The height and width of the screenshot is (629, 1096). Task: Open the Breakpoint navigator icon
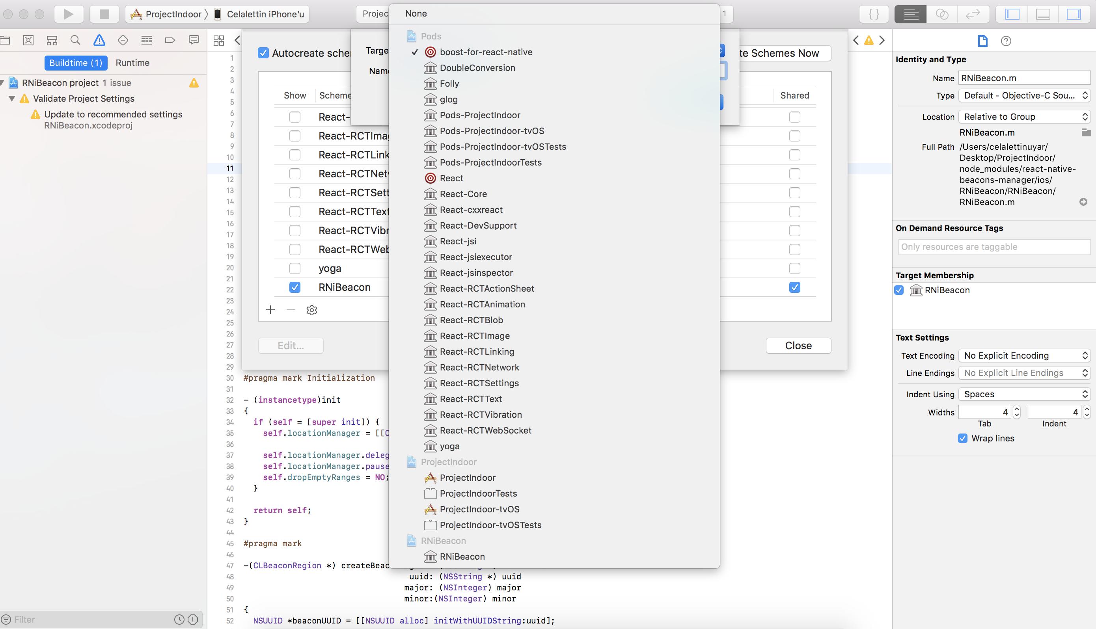(x=170, y=41)
